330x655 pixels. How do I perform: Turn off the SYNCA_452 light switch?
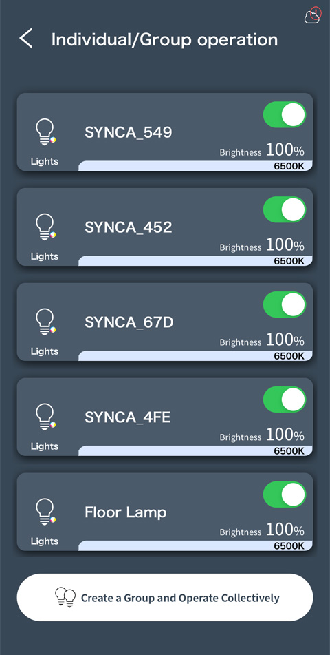285,209
